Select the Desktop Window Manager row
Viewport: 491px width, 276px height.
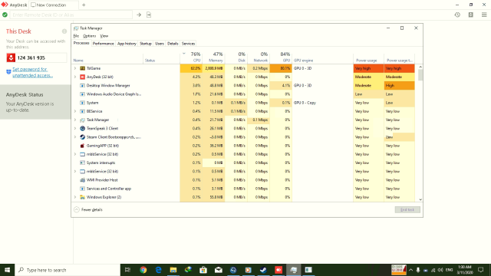[244, 85]
